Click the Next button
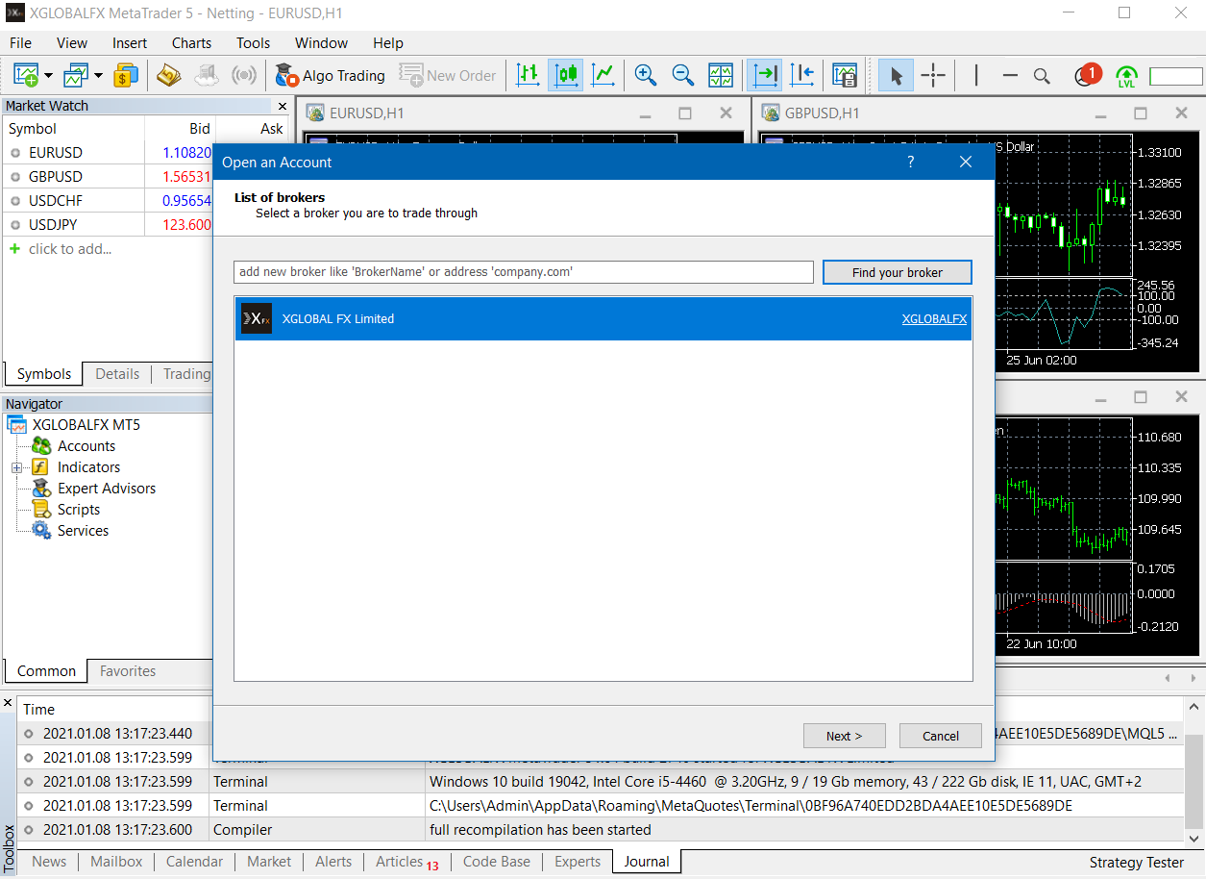 [844, 736]
